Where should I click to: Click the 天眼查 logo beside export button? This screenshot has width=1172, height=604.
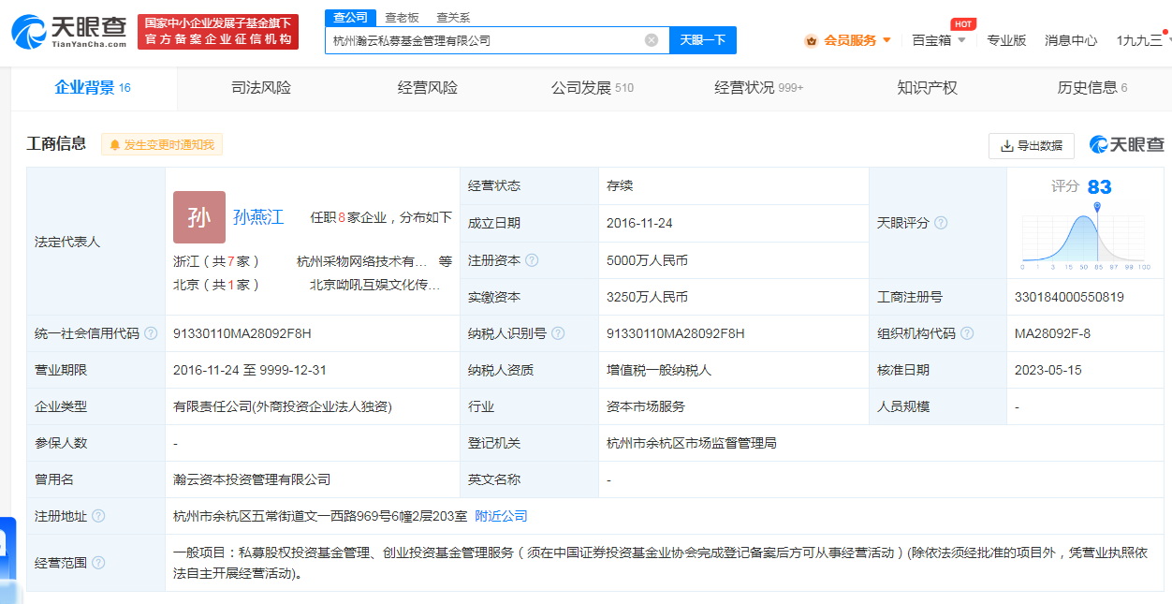coord(1126,145)
